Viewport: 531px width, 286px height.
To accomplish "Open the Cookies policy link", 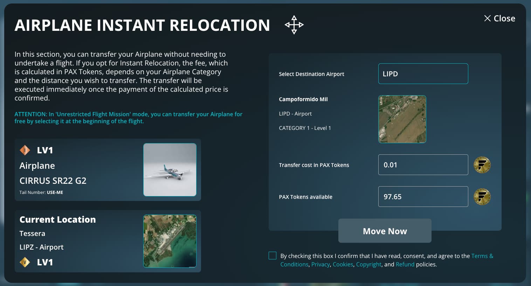I will click(x=343, y=264).
